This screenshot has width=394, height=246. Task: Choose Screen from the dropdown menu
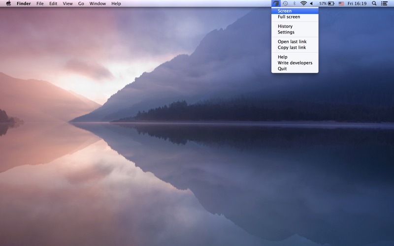(x=295, y=11)
